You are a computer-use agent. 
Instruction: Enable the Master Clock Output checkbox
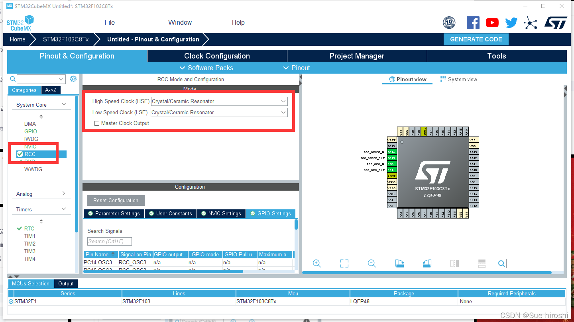pyautogui.click(x=96, y=123)
